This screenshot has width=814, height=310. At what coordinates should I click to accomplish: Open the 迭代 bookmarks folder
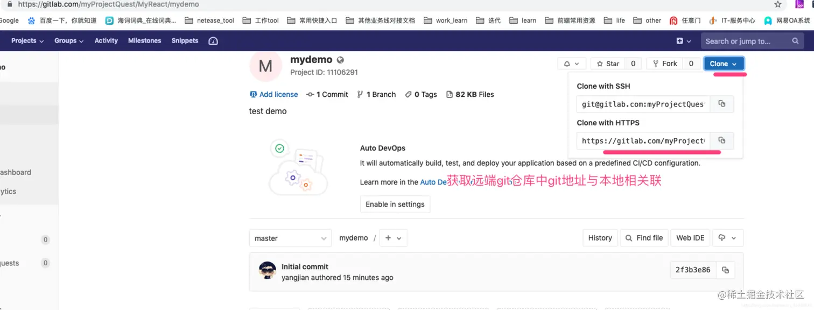488,20
